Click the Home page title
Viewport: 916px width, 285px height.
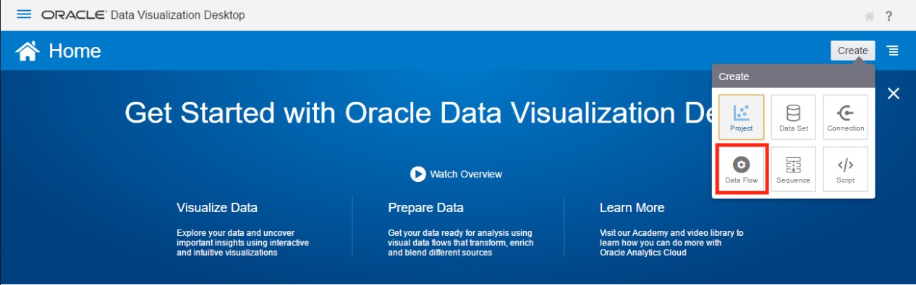click(75, 51)
